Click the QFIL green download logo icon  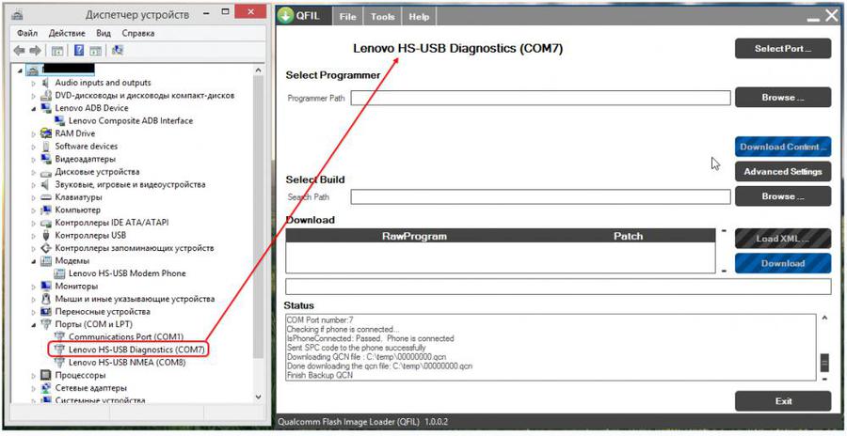click(285, 16)
